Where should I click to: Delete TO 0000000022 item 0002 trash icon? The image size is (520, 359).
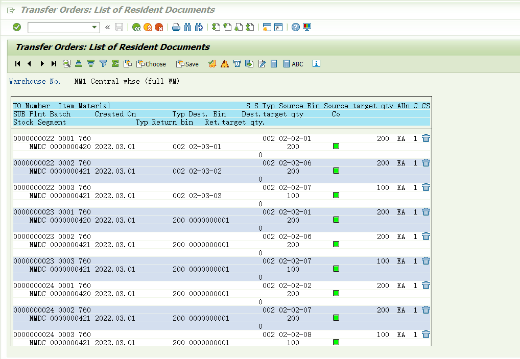(x=426, y=163)
